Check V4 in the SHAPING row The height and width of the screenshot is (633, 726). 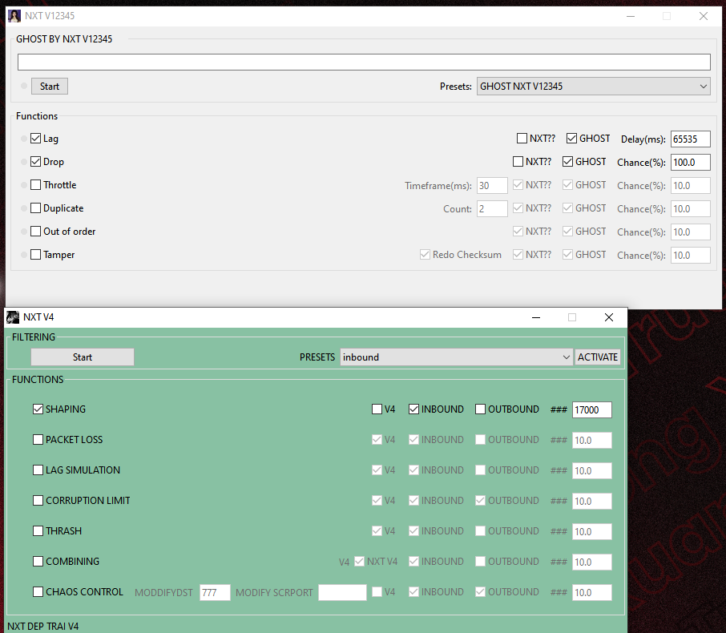[377, 409]
